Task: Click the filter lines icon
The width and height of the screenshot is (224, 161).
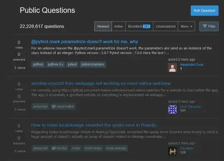Action: pyautogui.click(x=205, y=26)
